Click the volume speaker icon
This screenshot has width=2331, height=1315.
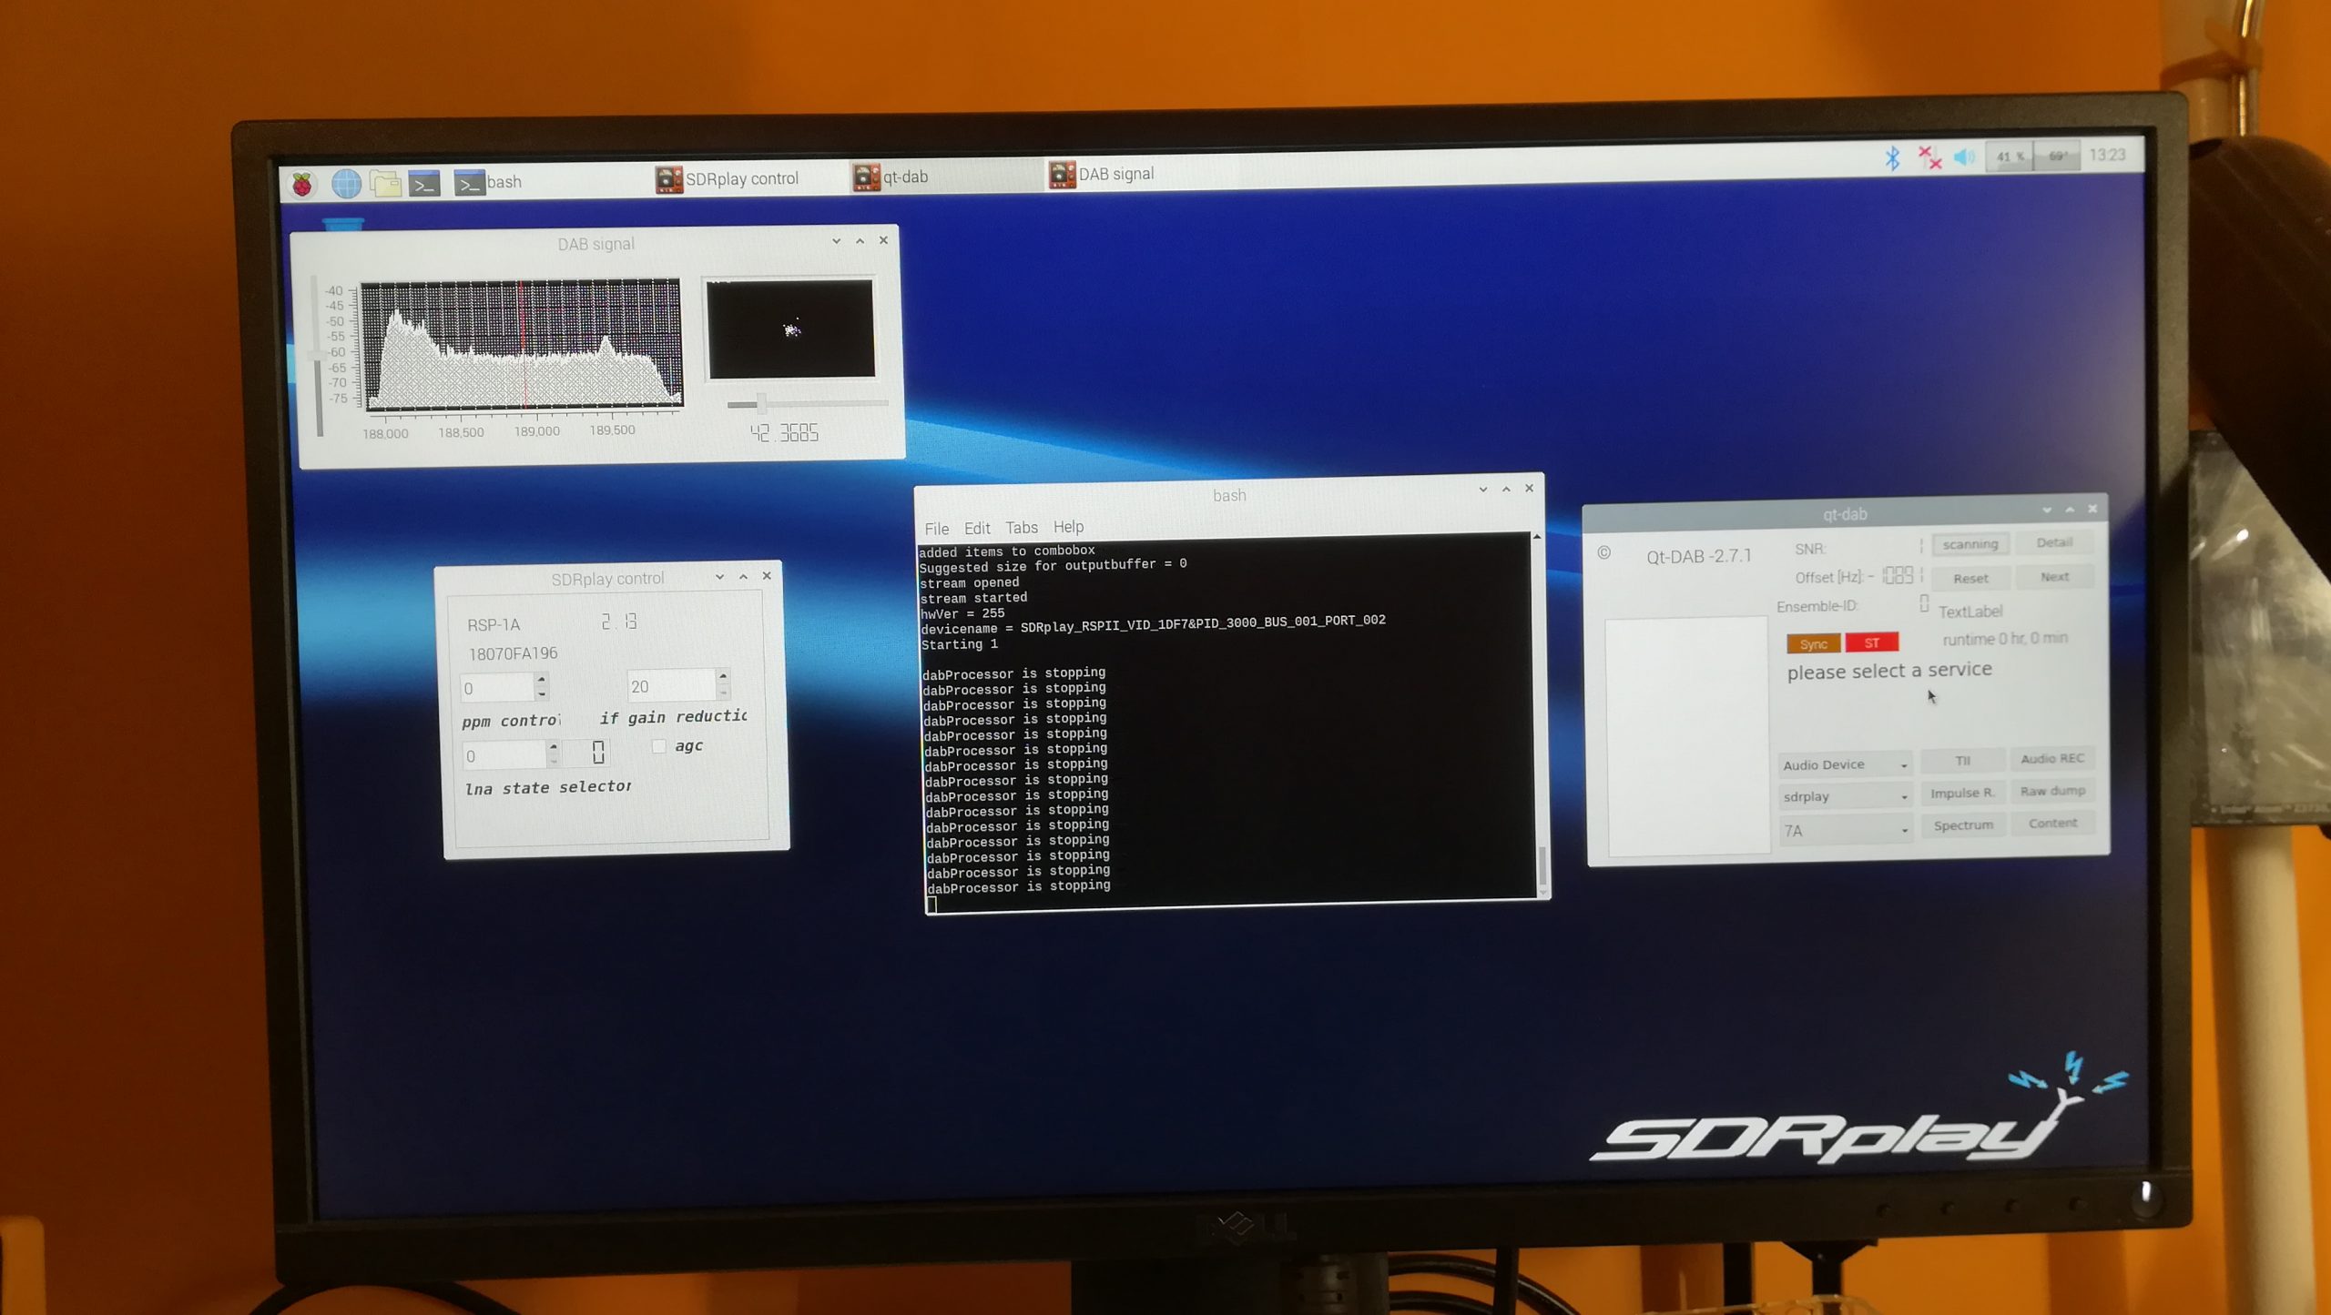1964,157
